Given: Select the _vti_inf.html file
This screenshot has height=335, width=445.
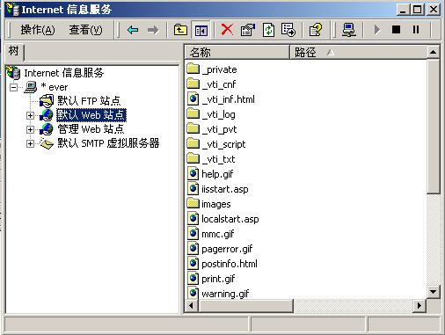Looking at the screenshot, I should coord(229,99).
